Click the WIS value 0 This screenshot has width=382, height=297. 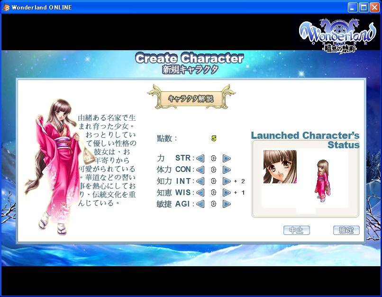(x=214, y=193)
